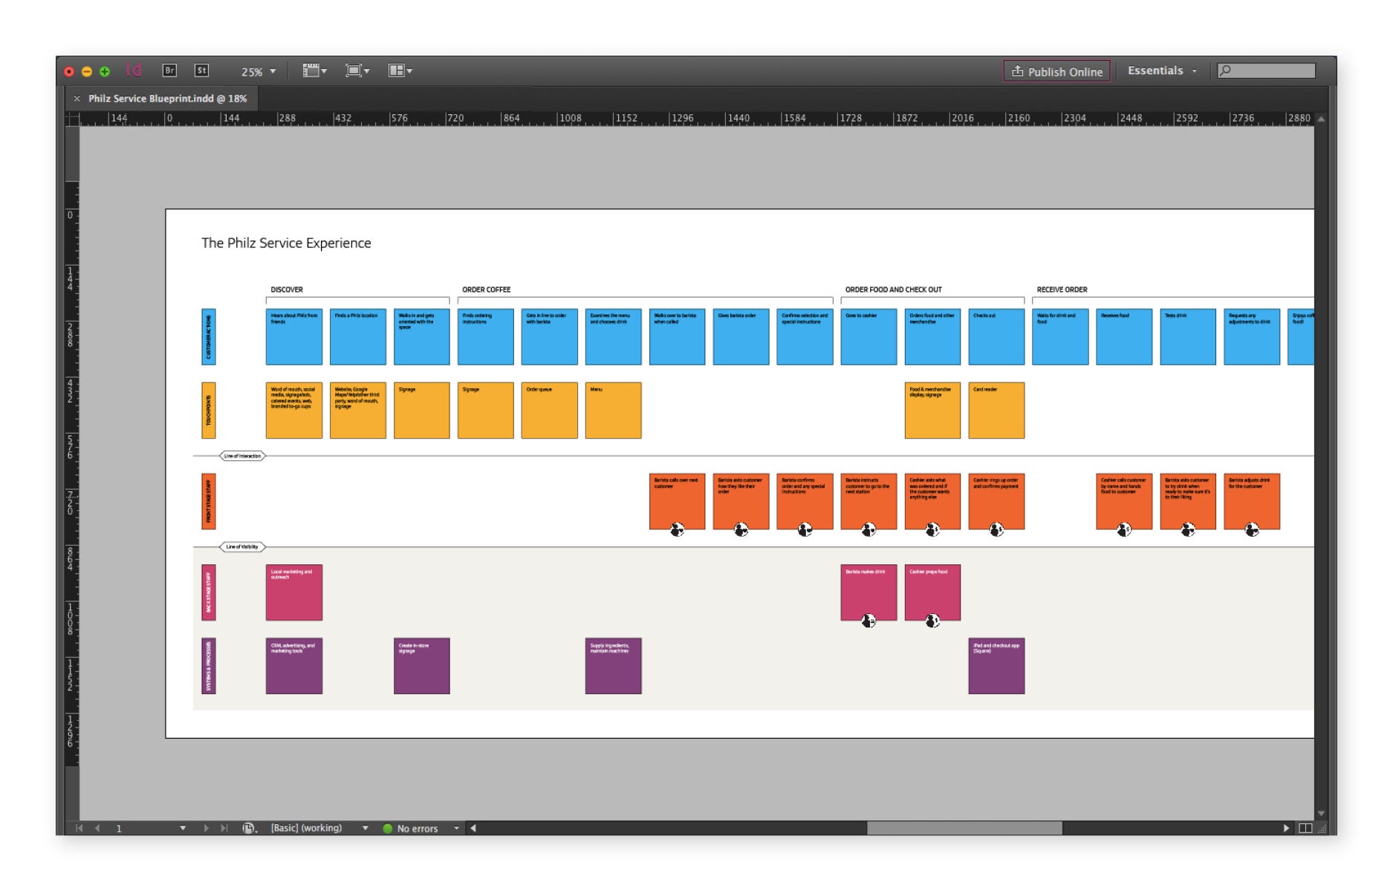The width and height of the screenshot is (1393, 891).
Task: Click the vertical scroll up arrow
Action: (x=1321, y=119)
